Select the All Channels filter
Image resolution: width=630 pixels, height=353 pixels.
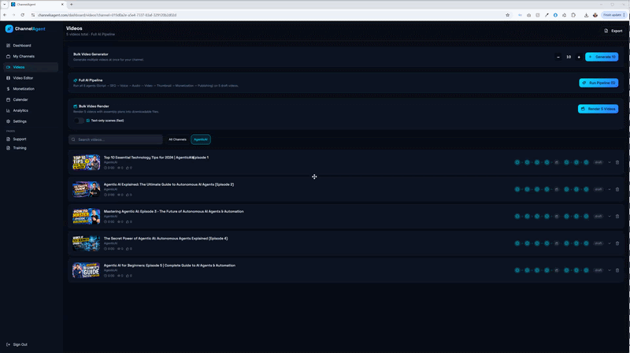[177, 139]
